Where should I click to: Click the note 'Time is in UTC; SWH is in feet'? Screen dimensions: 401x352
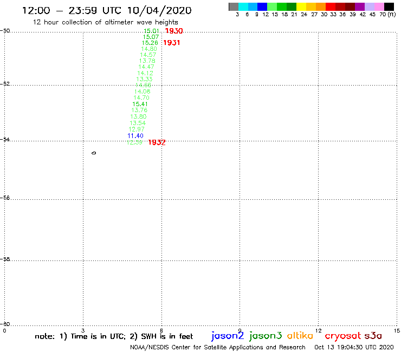[x=114, y=336]
